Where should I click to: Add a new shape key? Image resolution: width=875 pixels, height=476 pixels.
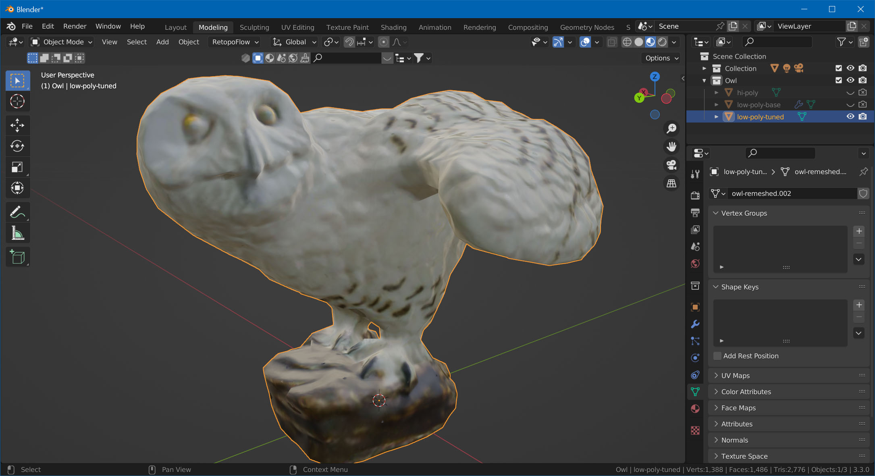859,305
